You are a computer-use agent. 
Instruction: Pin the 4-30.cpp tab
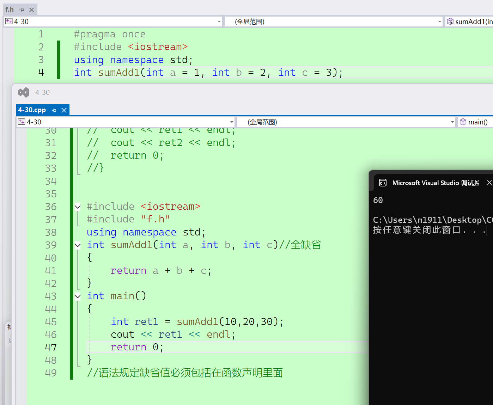(54, 110)
